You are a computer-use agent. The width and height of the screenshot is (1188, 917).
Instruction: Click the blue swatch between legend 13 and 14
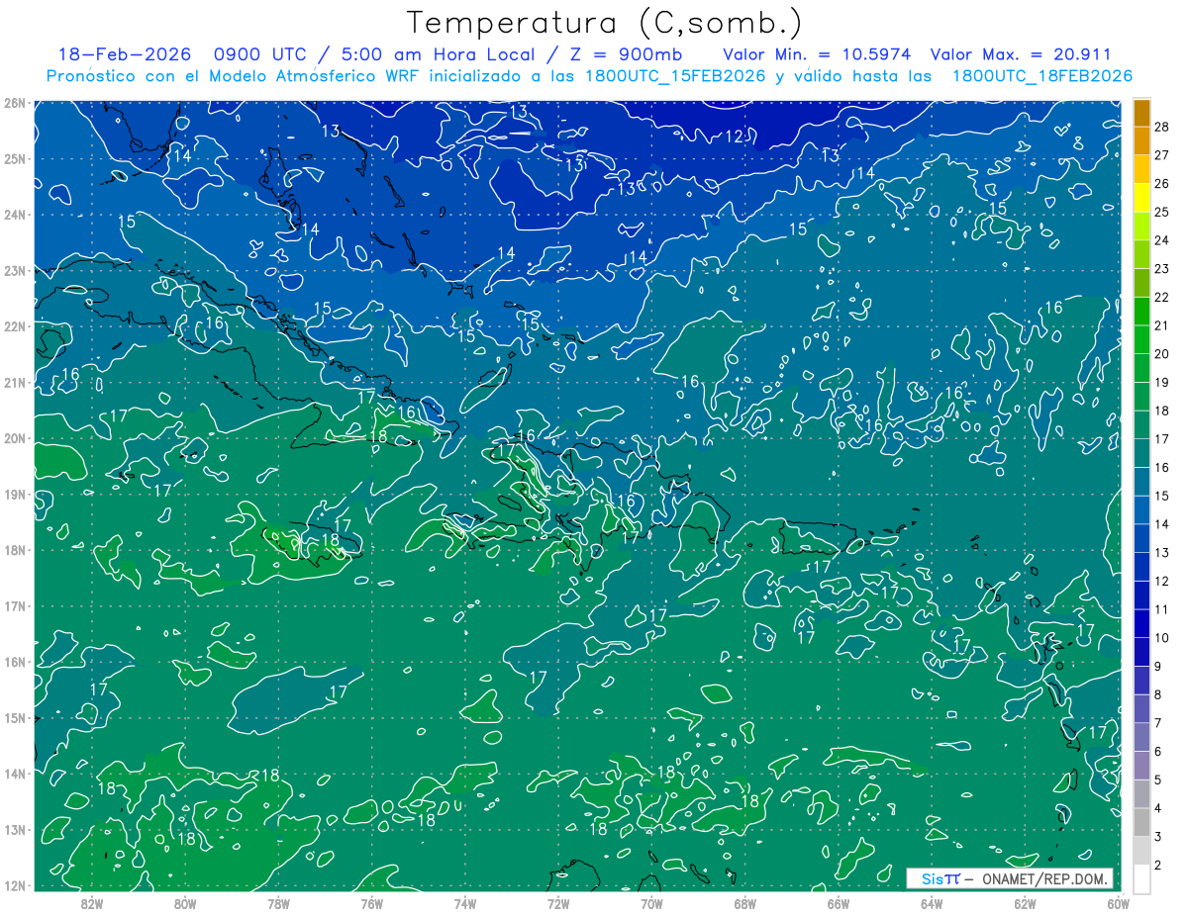(1141, 539)
